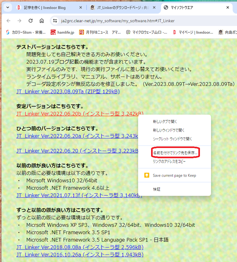This screenshot has height=262, width=237.
Task: Switch to JT_Linkerのダウンロードページ tab
Action: click(123, 7)
